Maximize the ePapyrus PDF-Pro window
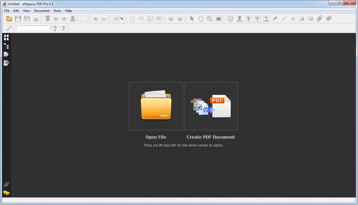358x205 pixels. pyautogui.click(x=340, y=3)
